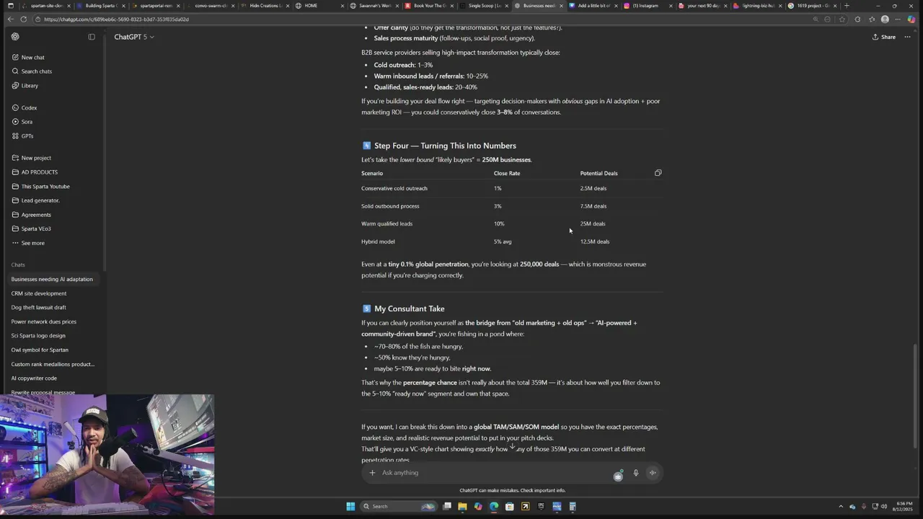Open the browser settings ellipsis menu
The width and height of the screenshot is (923, 519).
tap(898, 19)
